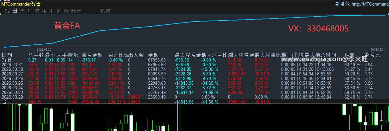The image size is (389, 131).
Task: Open the 账户 account tab
Action: tap(76, 11)
